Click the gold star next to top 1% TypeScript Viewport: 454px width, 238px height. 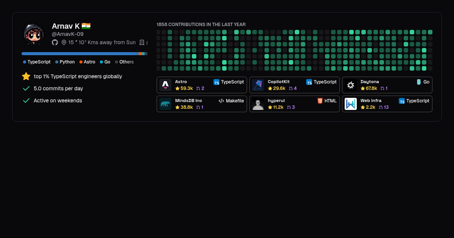pyautogui.click(x=26, y=76)
